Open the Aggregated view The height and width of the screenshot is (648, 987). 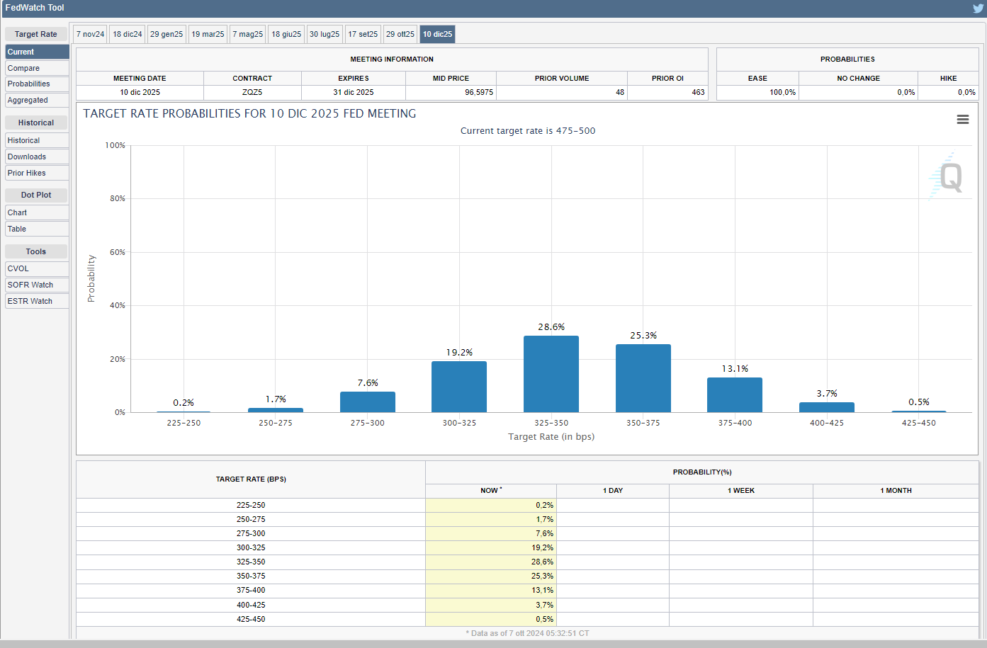click(37, 100)
